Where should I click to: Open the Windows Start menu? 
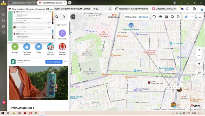pos(3,113)
